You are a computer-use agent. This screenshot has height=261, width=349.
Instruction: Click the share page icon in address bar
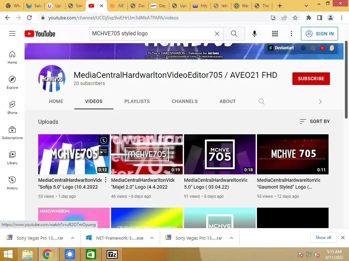click(284, 18)
